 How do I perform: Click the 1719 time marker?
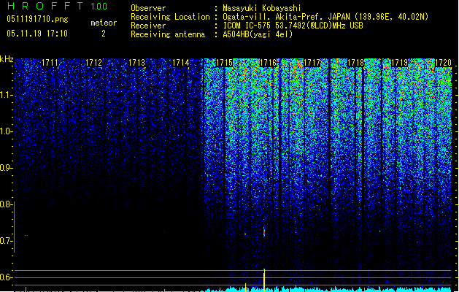click(399, 63)
